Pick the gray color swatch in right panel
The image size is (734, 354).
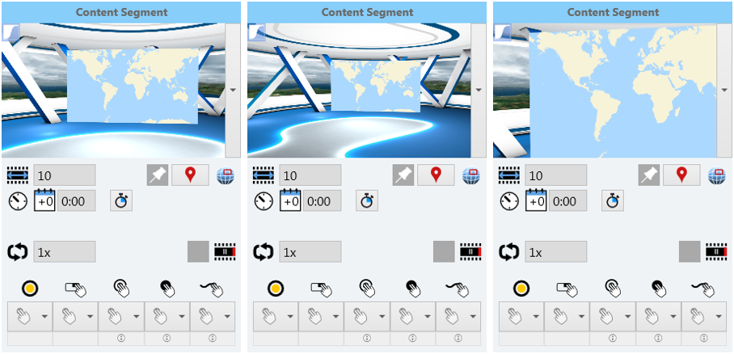coord(690,251)
